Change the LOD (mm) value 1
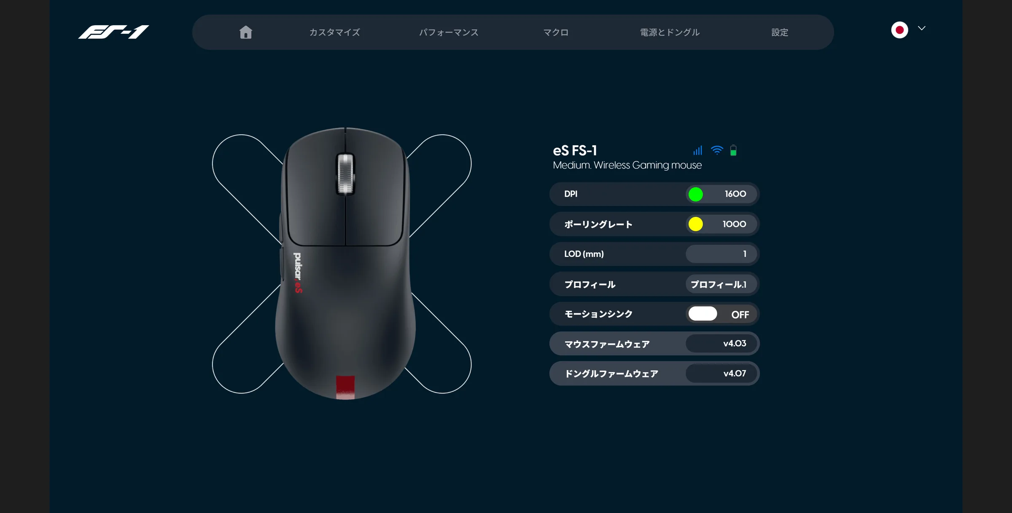This screenshot has height=513, width=1012. (721, 254)
